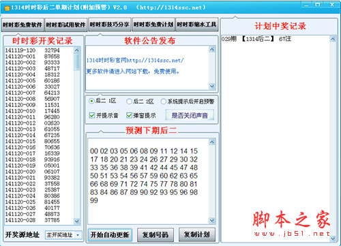341x246 pixels.
Task: Select draw record 141120-025 81455
Action: (33, 202)
